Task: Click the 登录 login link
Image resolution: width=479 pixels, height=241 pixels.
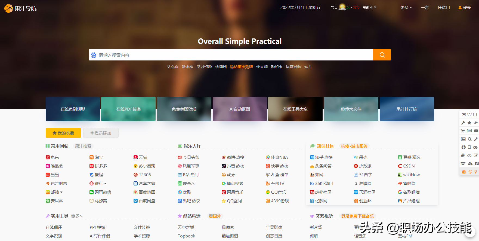Action: (465, 8)
